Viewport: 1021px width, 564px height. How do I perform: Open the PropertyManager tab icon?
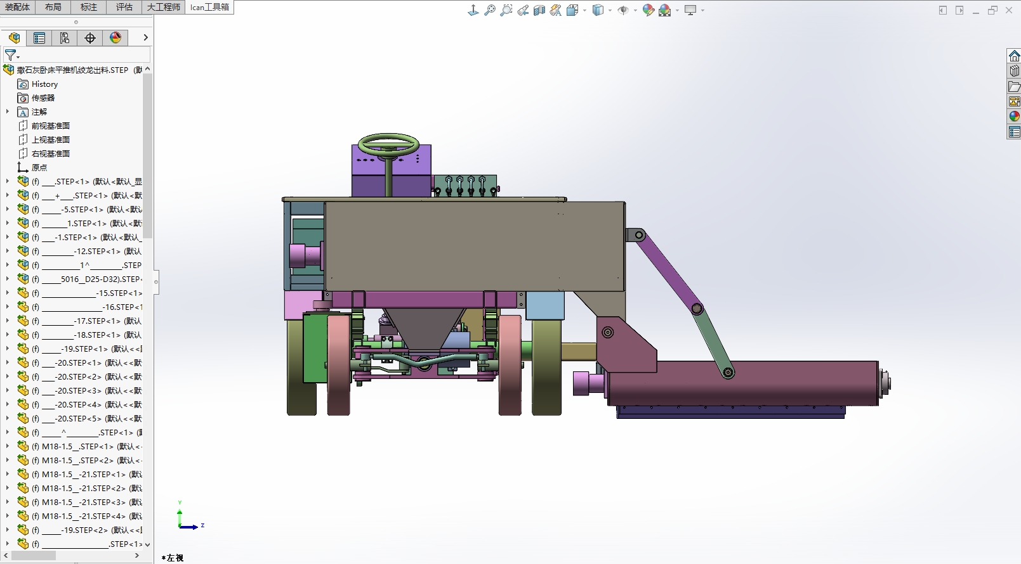[x=39, y=38]
